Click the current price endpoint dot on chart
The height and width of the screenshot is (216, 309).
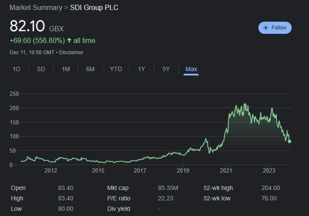click(290, 141)
